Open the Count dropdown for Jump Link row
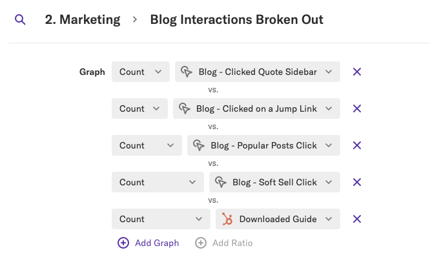The width and height of the screenshot is (430, 257). tap(139, 108)
